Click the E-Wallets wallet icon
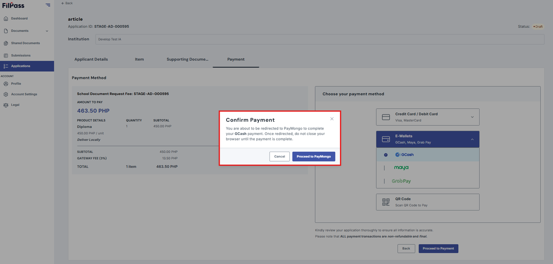The width and height of the screenshot is (553, 264). [386, 139]
